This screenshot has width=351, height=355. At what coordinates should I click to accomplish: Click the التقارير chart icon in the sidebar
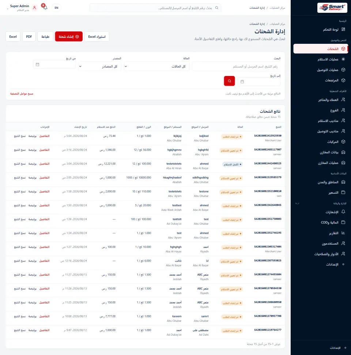pyautogui.click(x=343, y=233)
